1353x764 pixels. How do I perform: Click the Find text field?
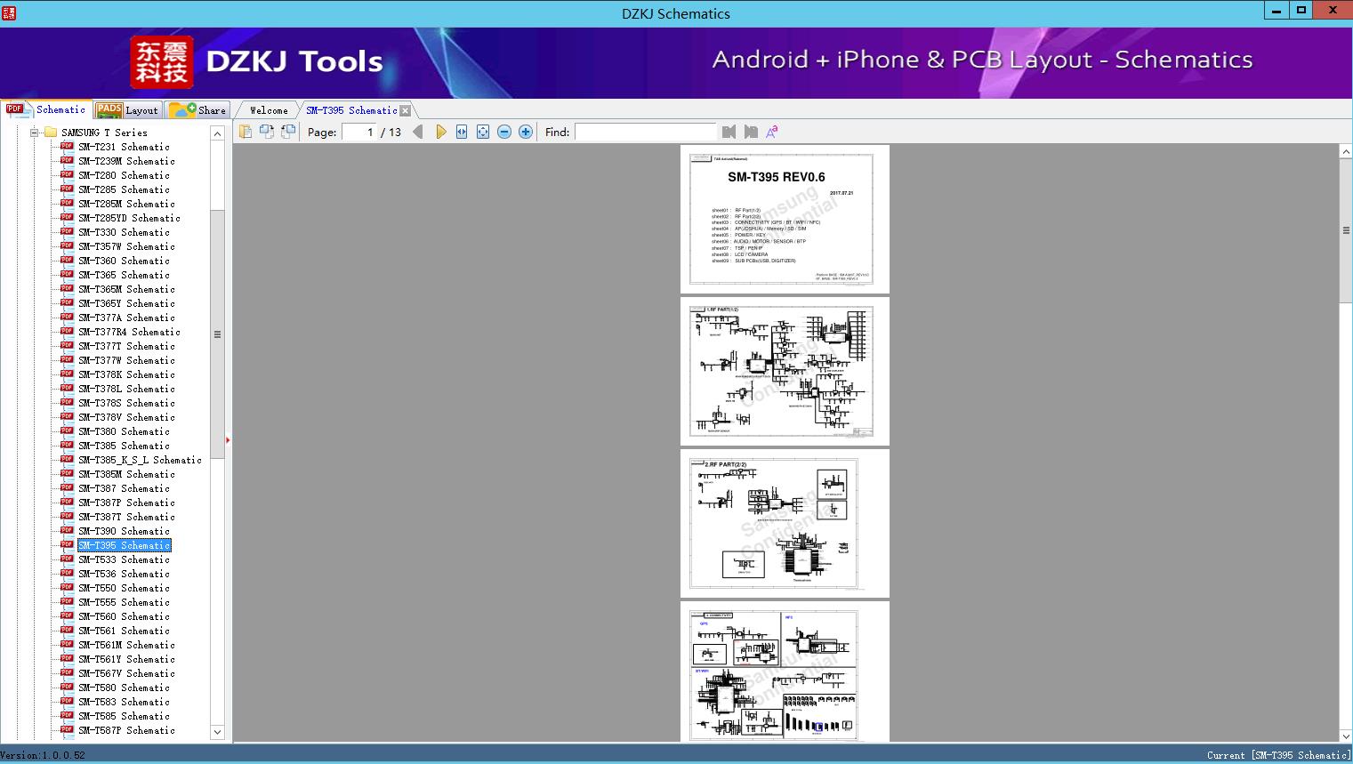coord(646,132)
